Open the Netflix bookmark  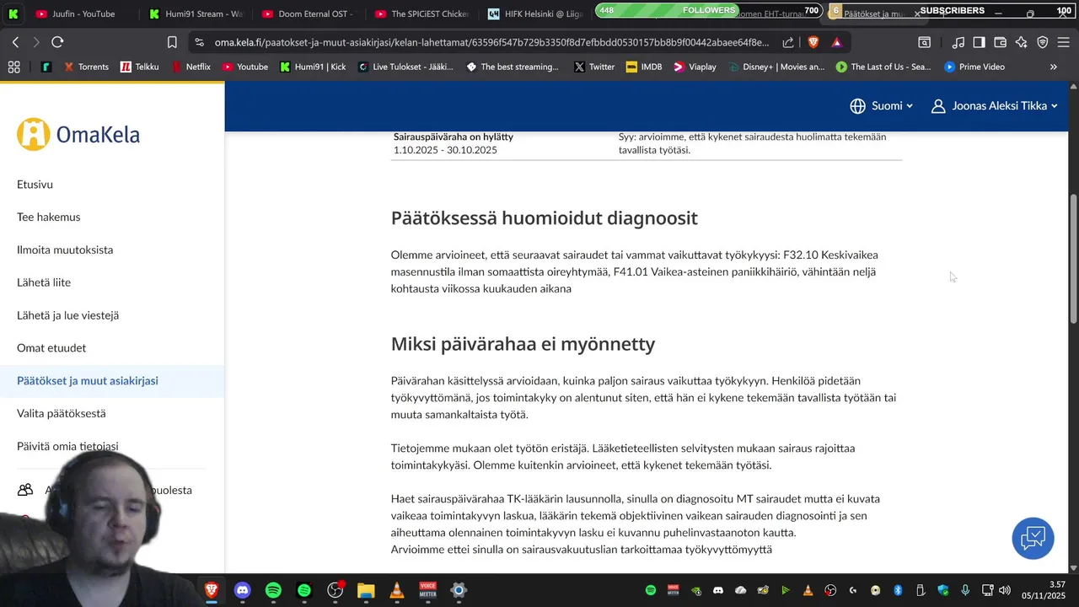pos(191,67)
